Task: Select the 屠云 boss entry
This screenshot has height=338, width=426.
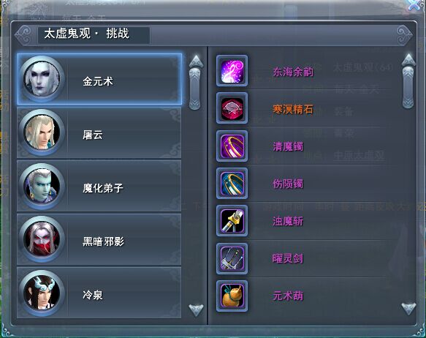Action: (x=99, y=132)
